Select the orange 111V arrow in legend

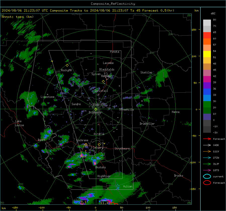pyautogui.click(x=207, y=151)
